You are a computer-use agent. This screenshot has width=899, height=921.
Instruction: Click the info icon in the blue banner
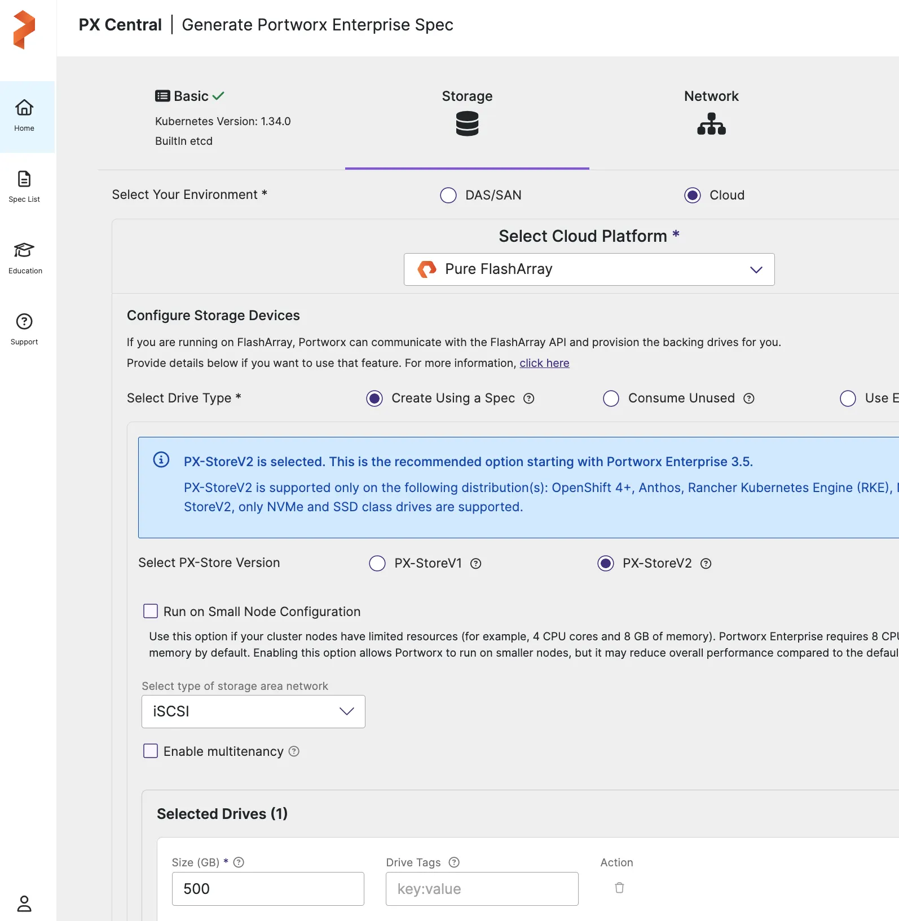(161, 459)
